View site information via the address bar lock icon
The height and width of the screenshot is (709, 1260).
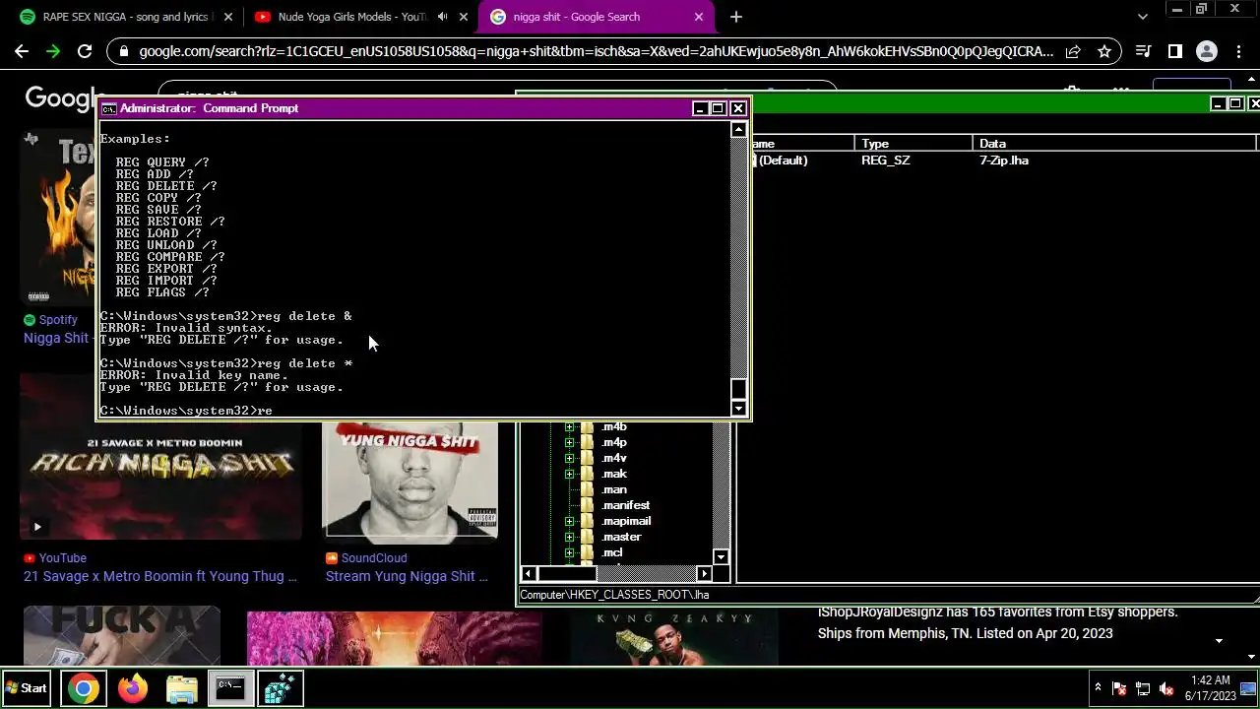point(123,51)
